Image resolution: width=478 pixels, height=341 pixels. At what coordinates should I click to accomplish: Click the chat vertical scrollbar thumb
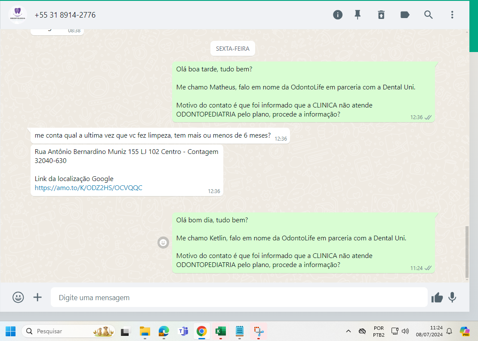467,252
